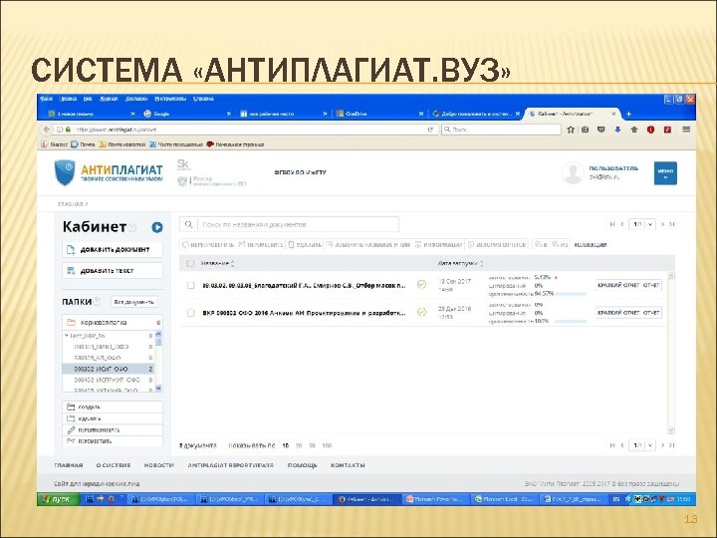The height and width of the screenshot is (538, 717).
Task: Open the Вид menu in Firefox
Action: [x=88, y=99]
